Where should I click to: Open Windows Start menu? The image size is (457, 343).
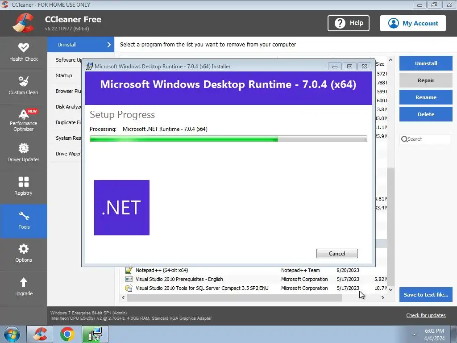[x=12, y=334]
